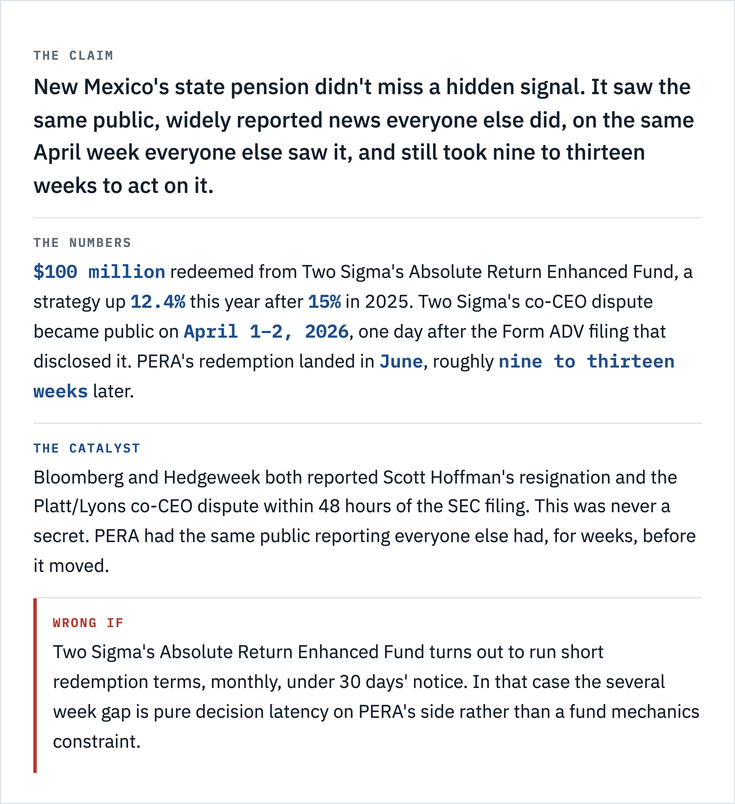Click the April 1–2, 2026 date highlight
735x804 pixels.
(x=266, y=331)
